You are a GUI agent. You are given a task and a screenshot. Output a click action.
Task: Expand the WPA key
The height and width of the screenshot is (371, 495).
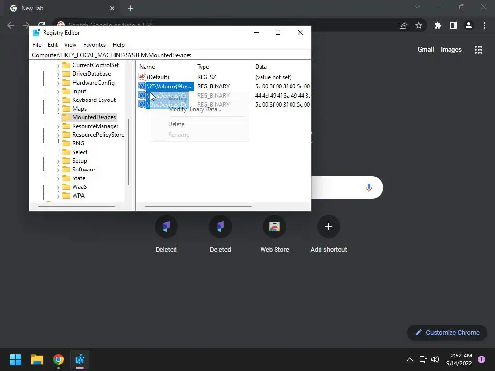[58, 196]
